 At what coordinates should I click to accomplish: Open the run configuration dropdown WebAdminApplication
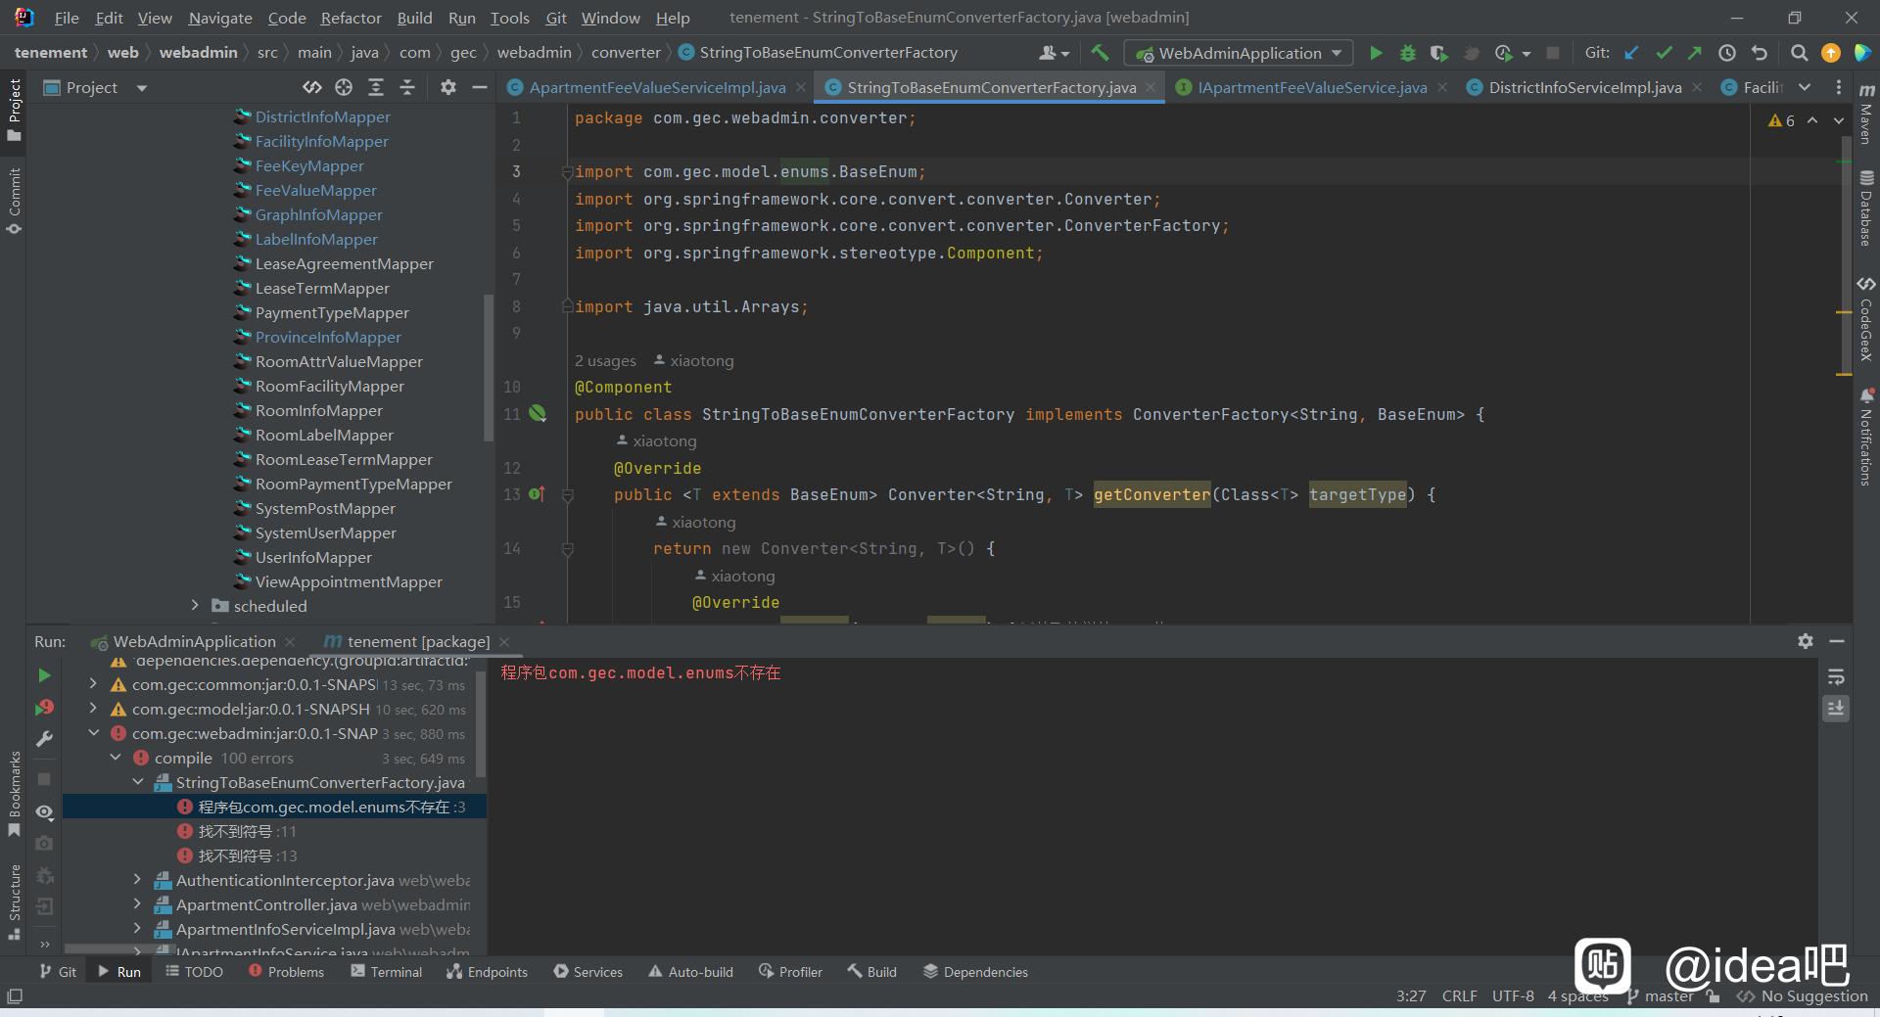(1239, 53)
